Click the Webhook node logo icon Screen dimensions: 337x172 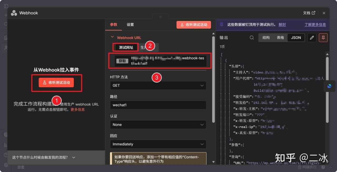14,13
